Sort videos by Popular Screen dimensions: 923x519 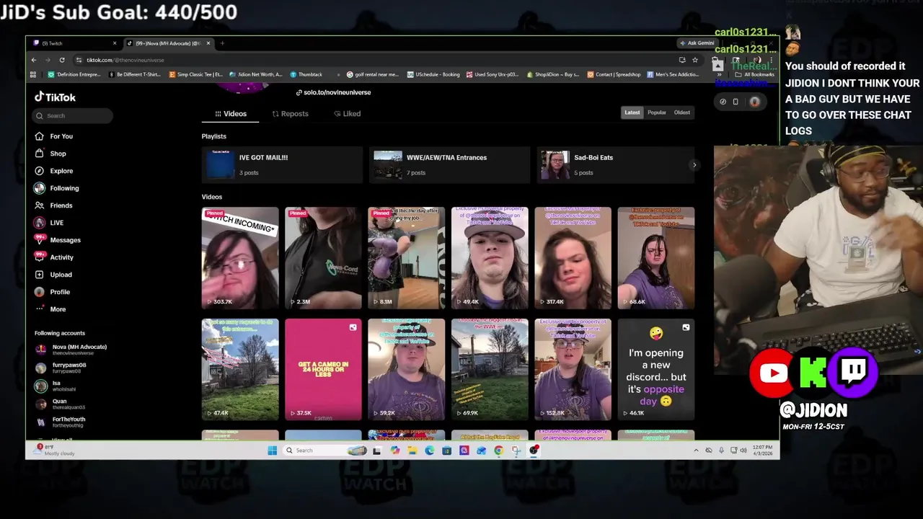(x=656, y=112)
